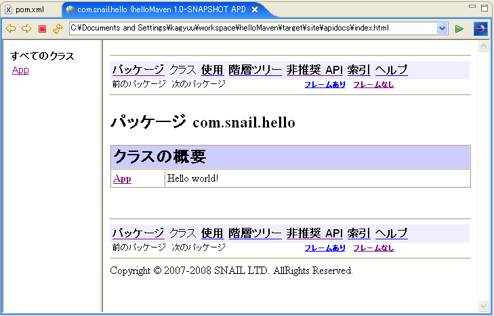Open bottom 非推奨 API navigation link
The width and height of the screenshot is (494, 316).
[314, 233]
